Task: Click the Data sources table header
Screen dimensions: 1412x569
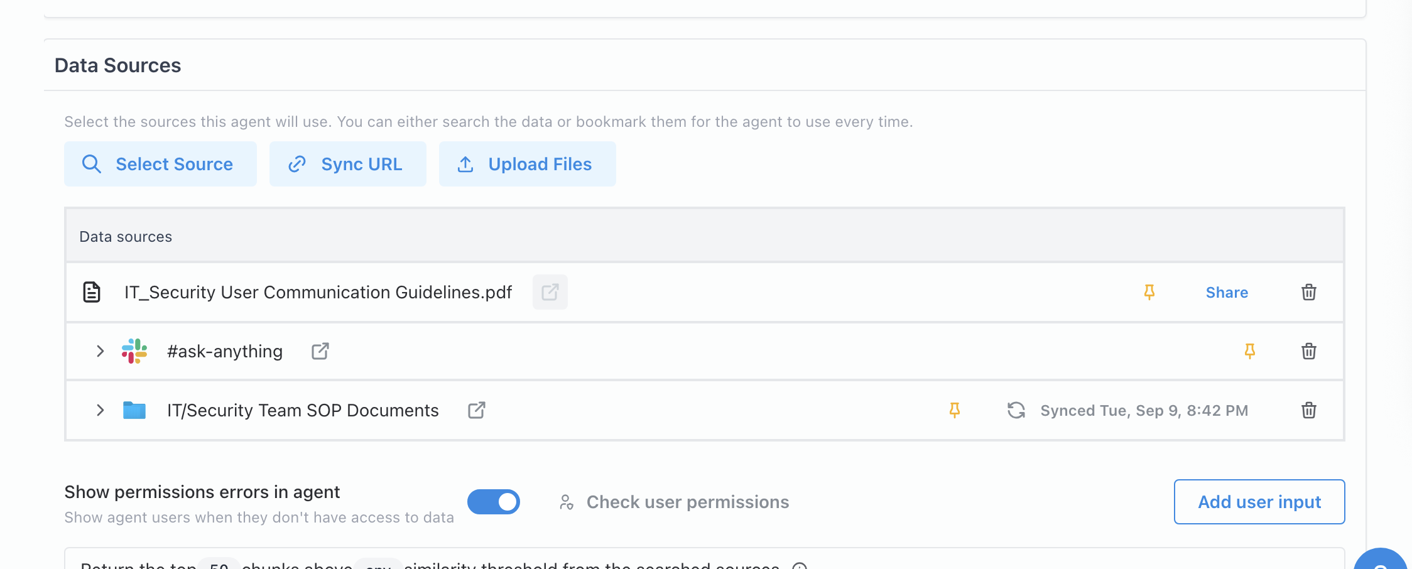Action: click(x=126, y=236)
